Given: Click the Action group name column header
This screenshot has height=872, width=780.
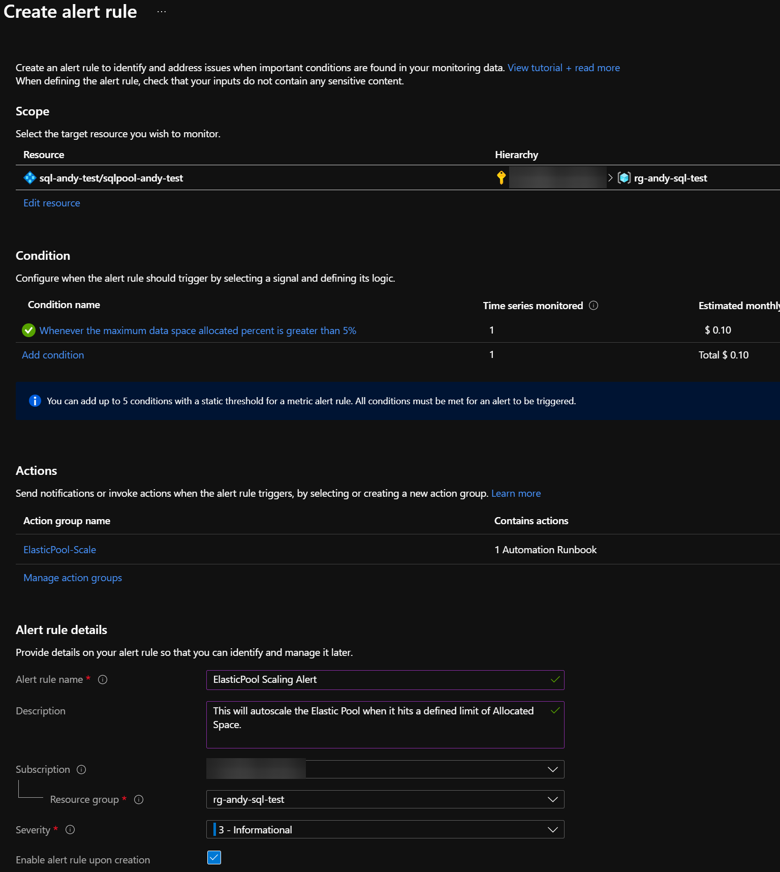Looking at the screenshot, I should (67, 521).
